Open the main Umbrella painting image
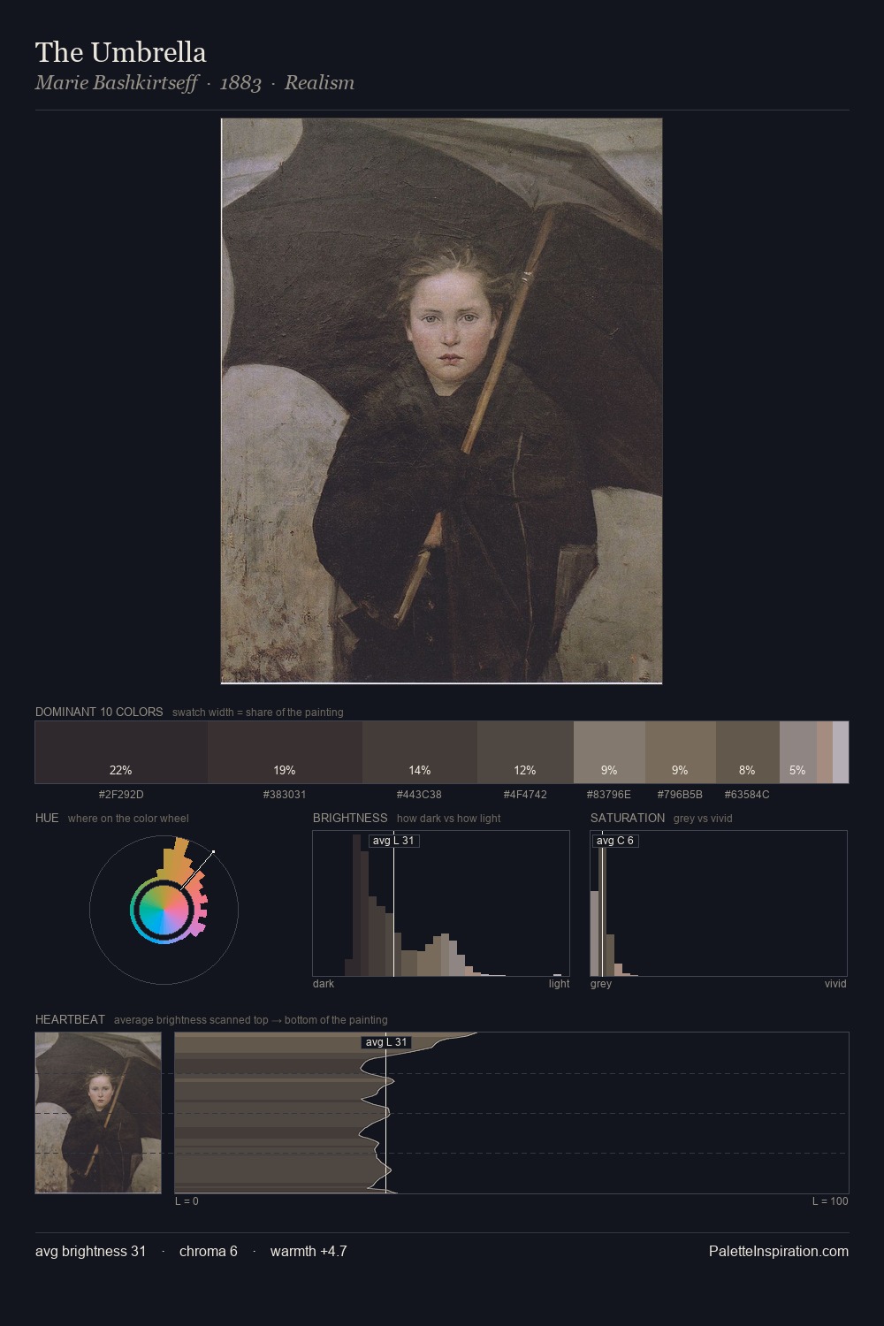The image size is (884, 1326). [x=441, y=400]
